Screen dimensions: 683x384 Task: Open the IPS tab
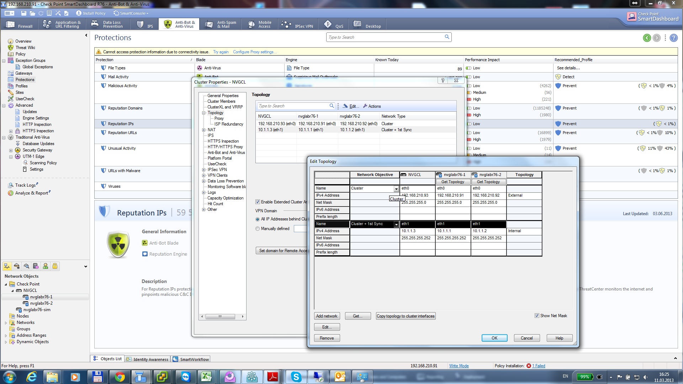point(145,24)
